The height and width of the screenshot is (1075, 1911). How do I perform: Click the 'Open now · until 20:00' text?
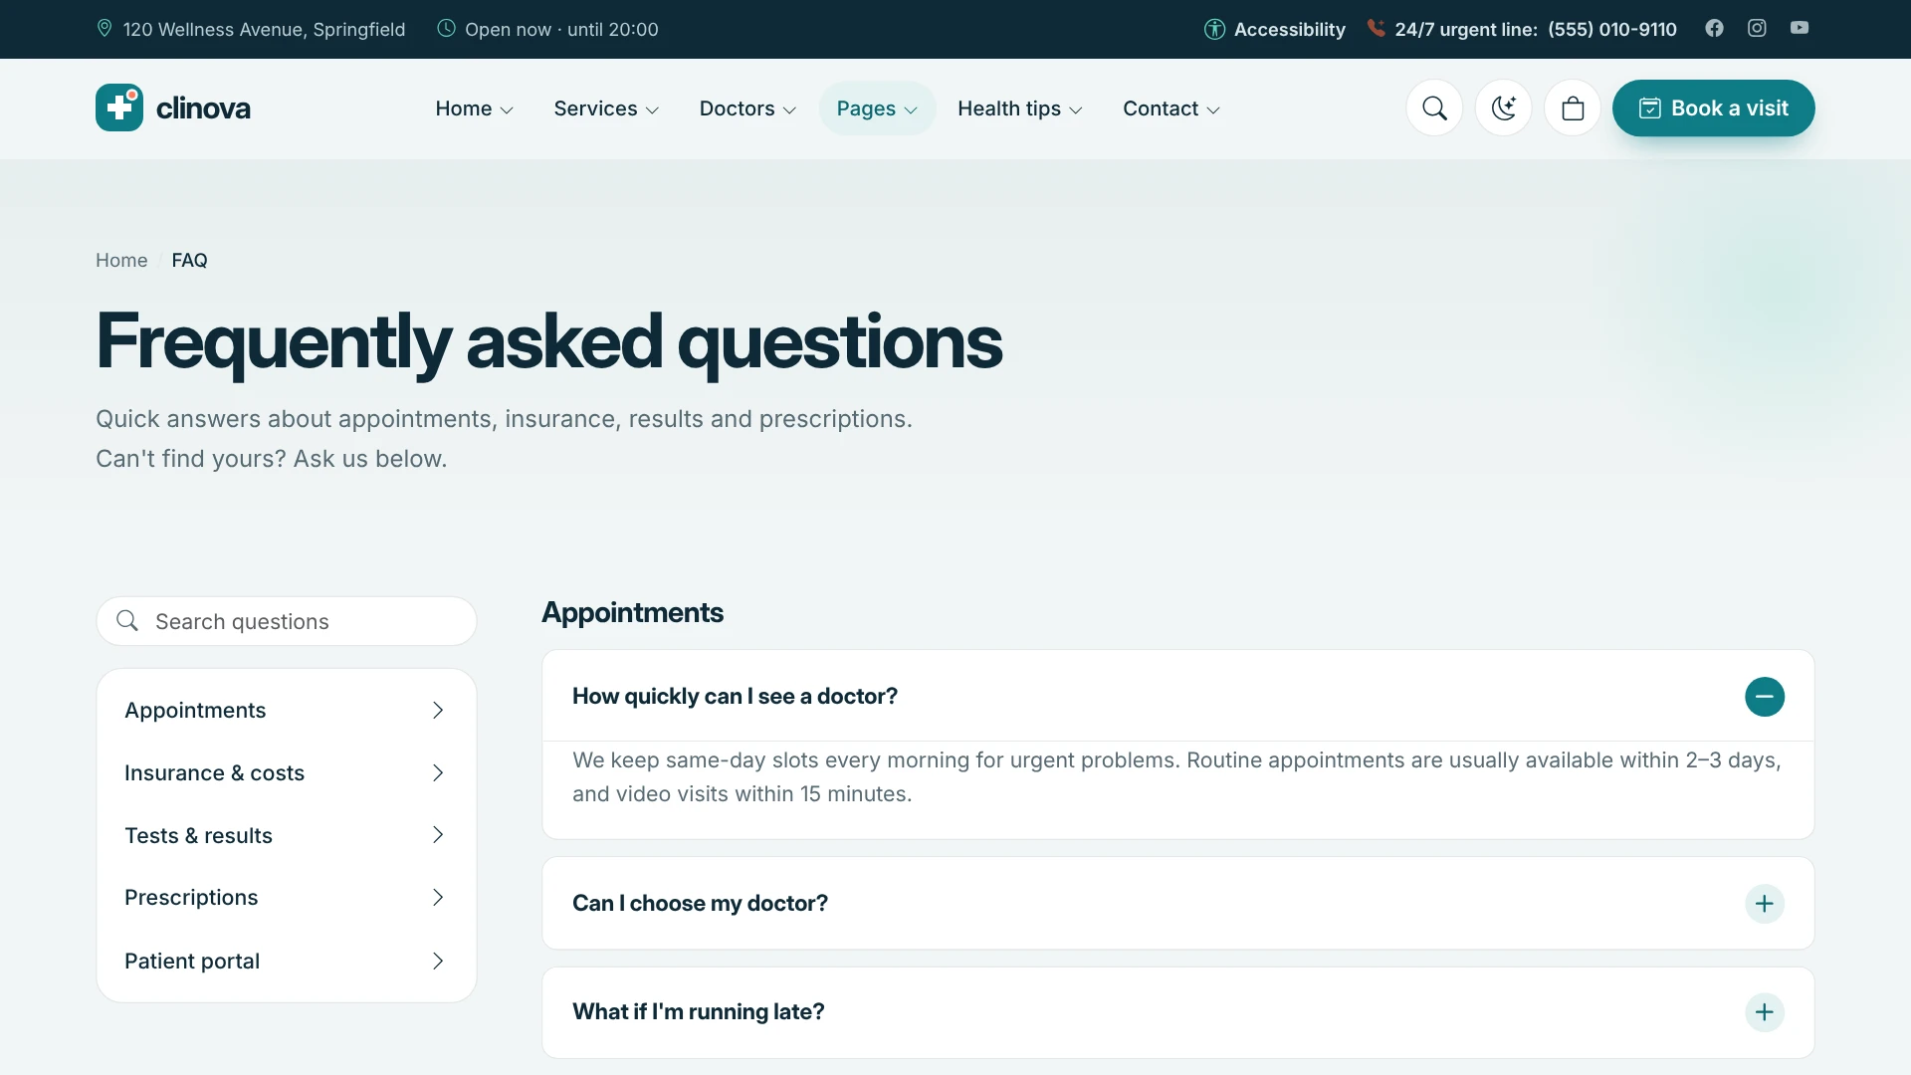pyautogui.click(x=561, y=29)
